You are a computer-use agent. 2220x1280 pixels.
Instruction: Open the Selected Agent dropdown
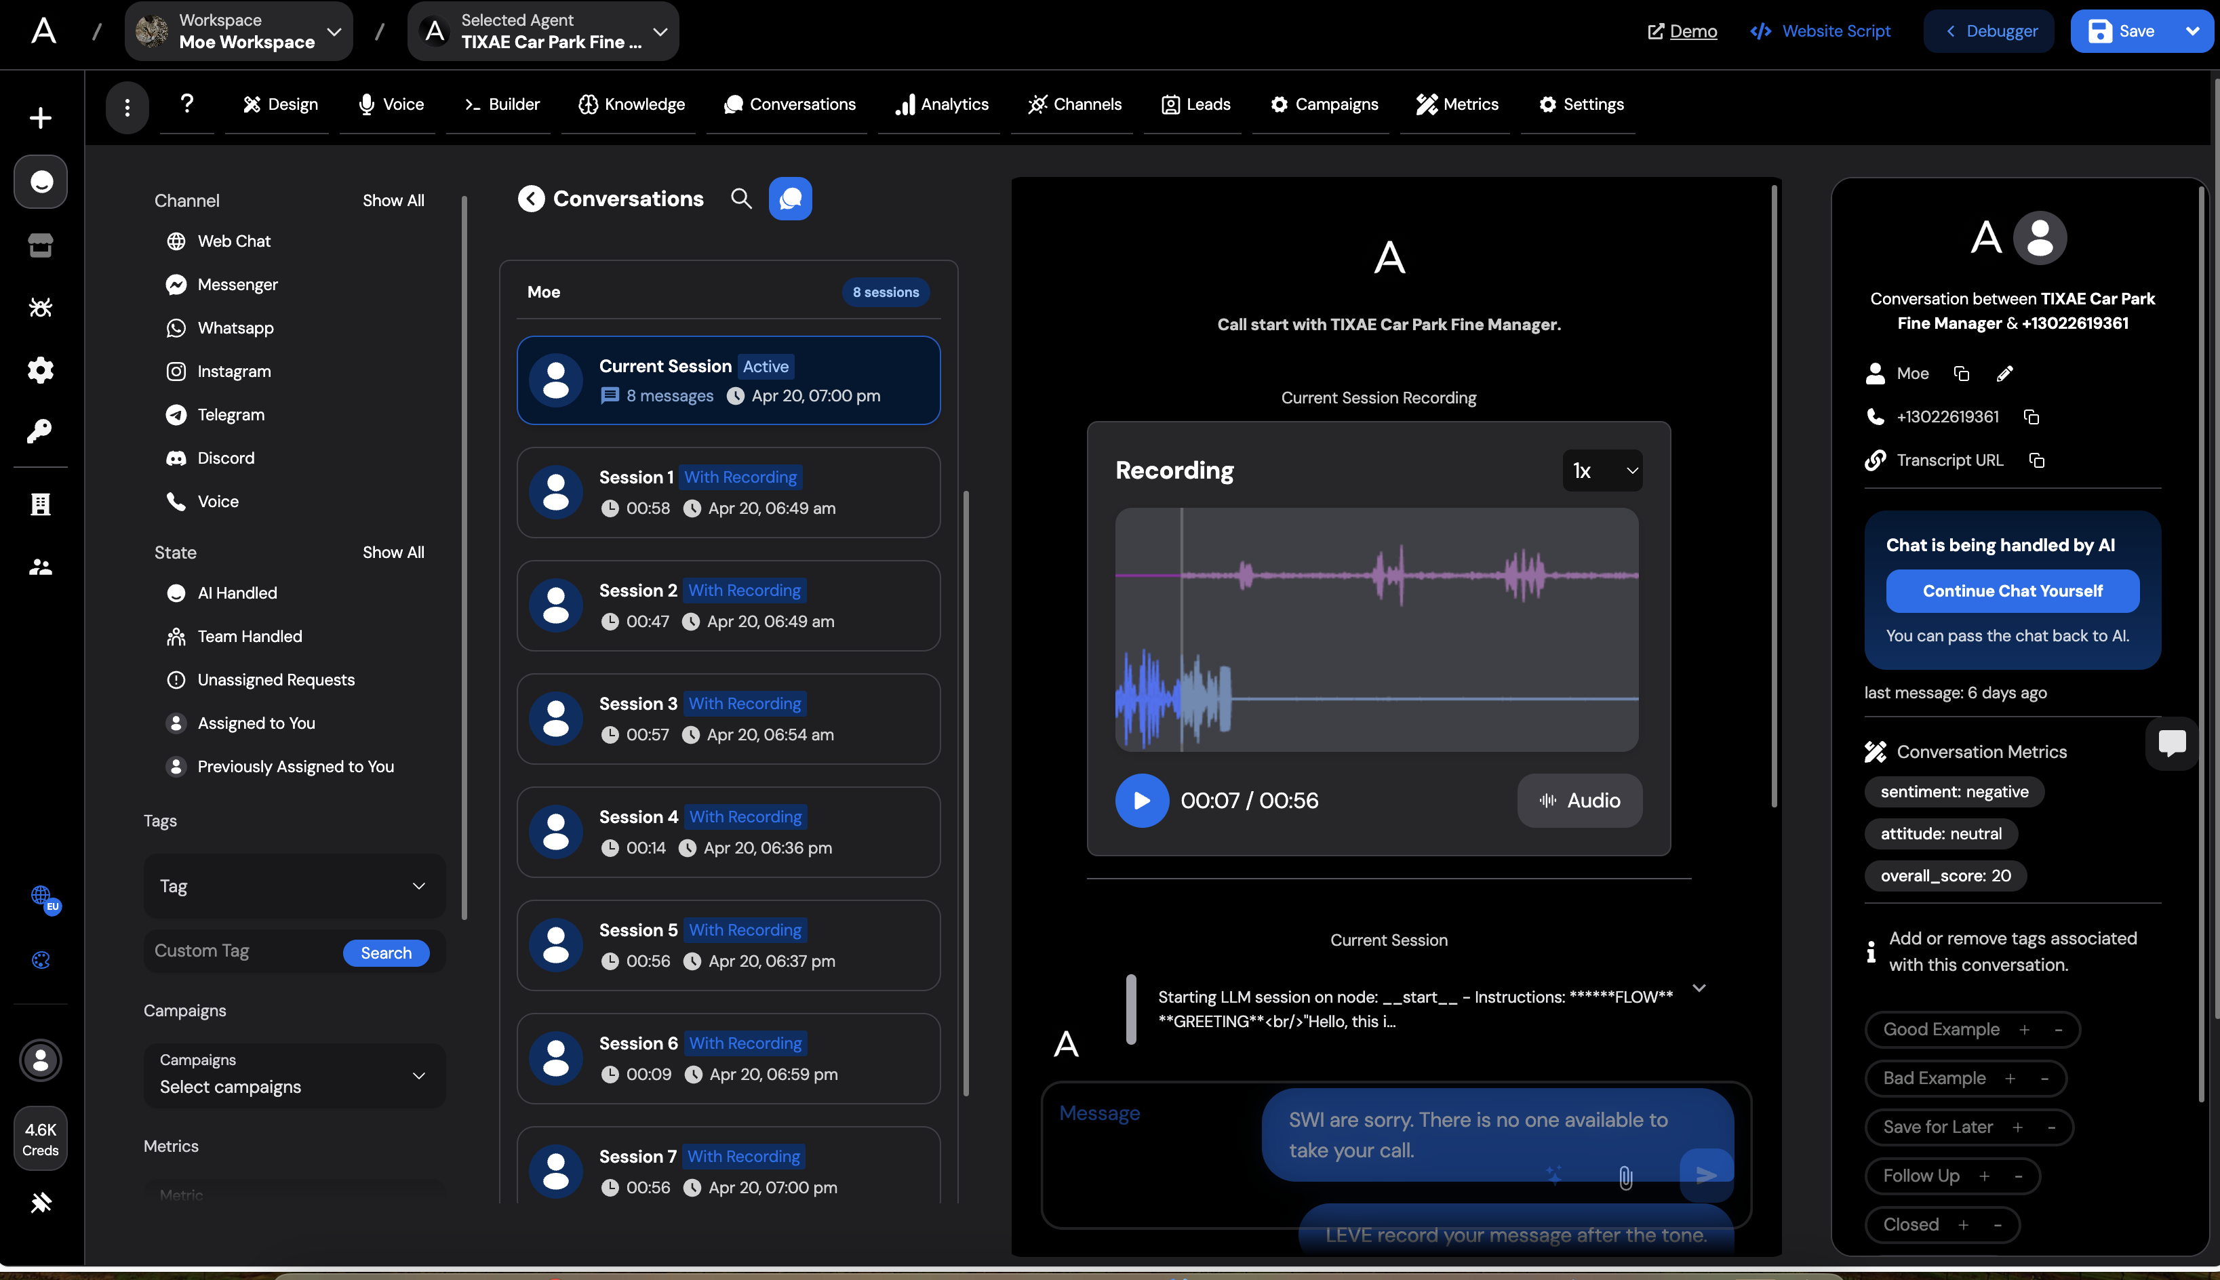[x=542, y=32]
